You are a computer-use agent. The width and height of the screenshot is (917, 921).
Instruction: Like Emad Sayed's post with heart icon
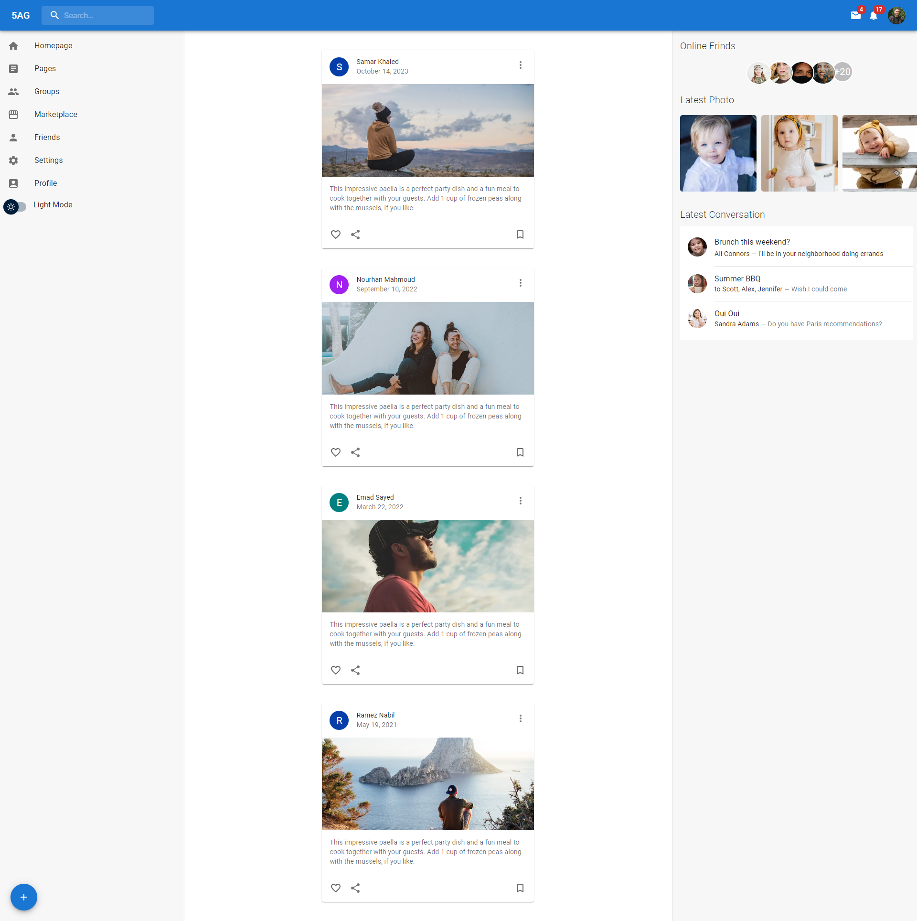point(336,670)
